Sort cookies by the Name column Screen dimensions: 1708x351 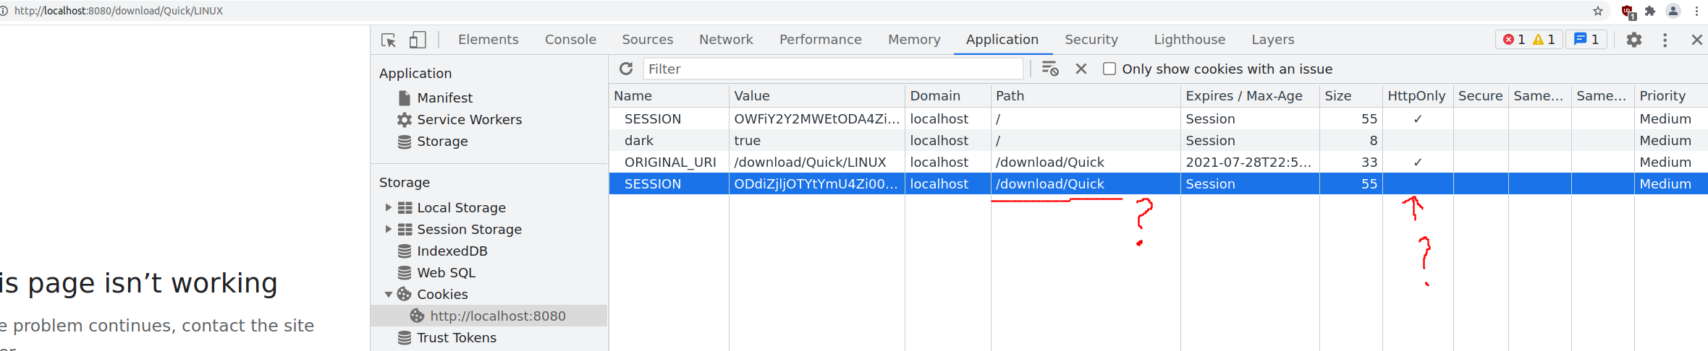[x=669, y=95]
